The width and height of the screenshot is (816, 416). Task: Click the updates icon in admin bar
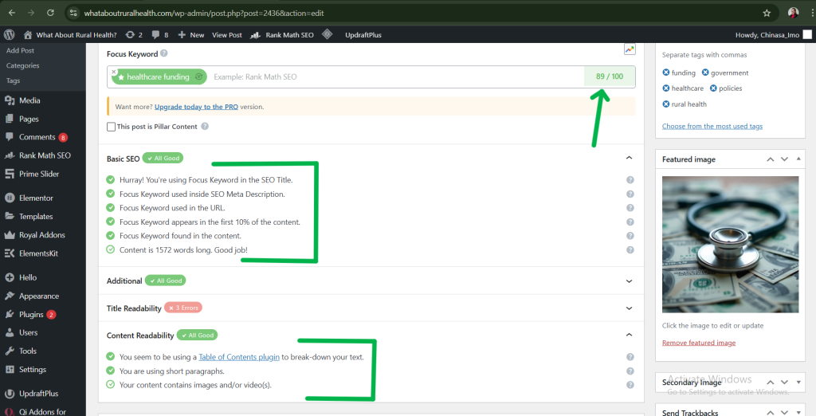click(x=130, y=35)
